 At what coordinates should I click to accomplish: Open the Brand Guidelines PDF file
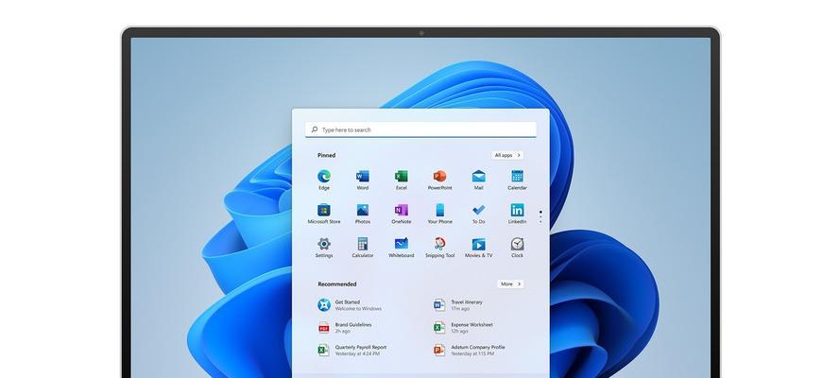pos(345,328)
